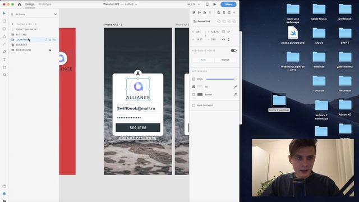Select the Zoom magnifier tool
The height and width of the screenshot is (202, 359).
point(4,75)
